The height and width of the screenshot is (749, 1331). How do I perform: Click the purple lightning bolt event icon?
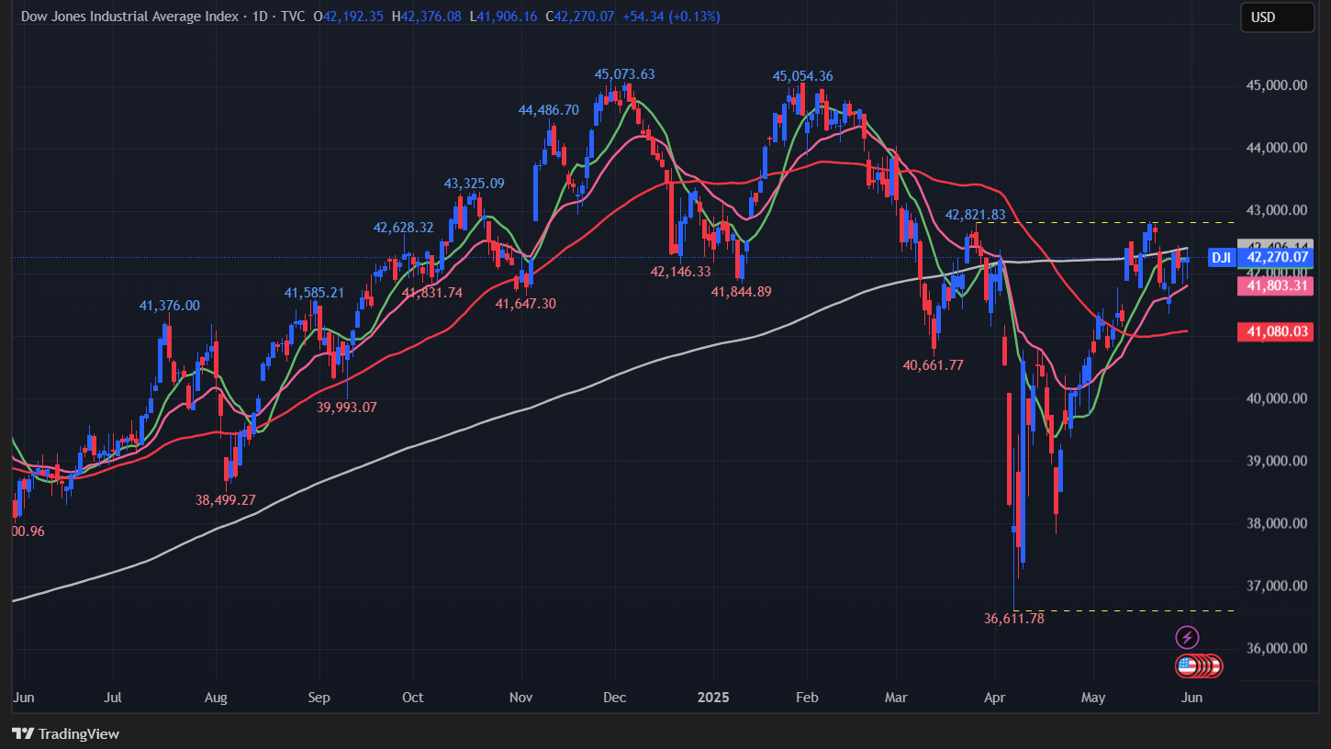point(1188,637)
